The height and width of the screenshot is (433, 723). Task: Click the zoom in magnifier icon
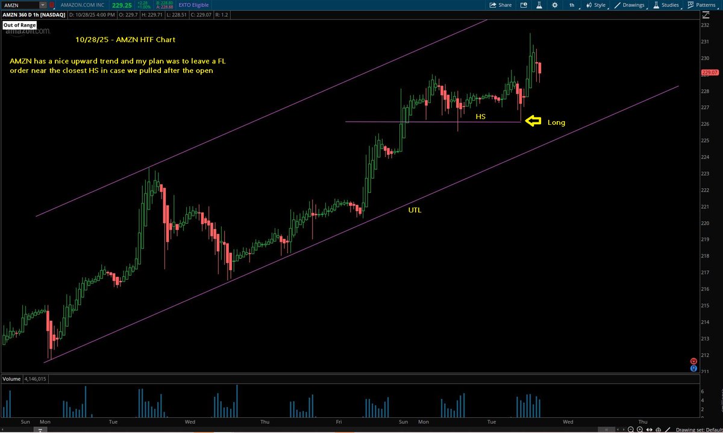(x=639, y=429)
